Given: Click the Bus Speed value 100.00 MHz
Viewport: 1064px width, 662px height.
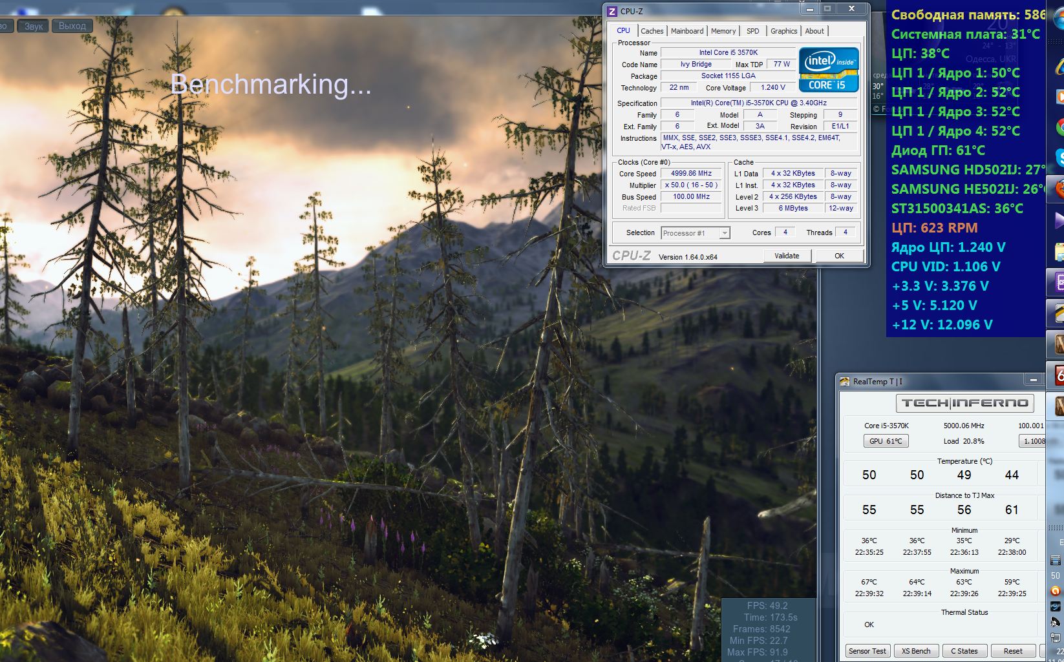Looking at the screenshot, I should pyautogui.click(x=691, y=196).
